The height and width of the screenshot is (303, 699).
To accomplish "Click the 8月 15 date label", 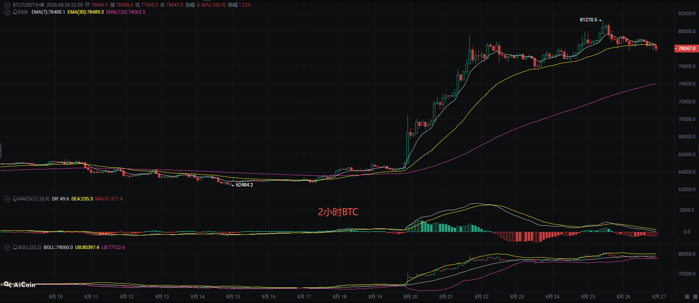I will click(x=233, y=297).
